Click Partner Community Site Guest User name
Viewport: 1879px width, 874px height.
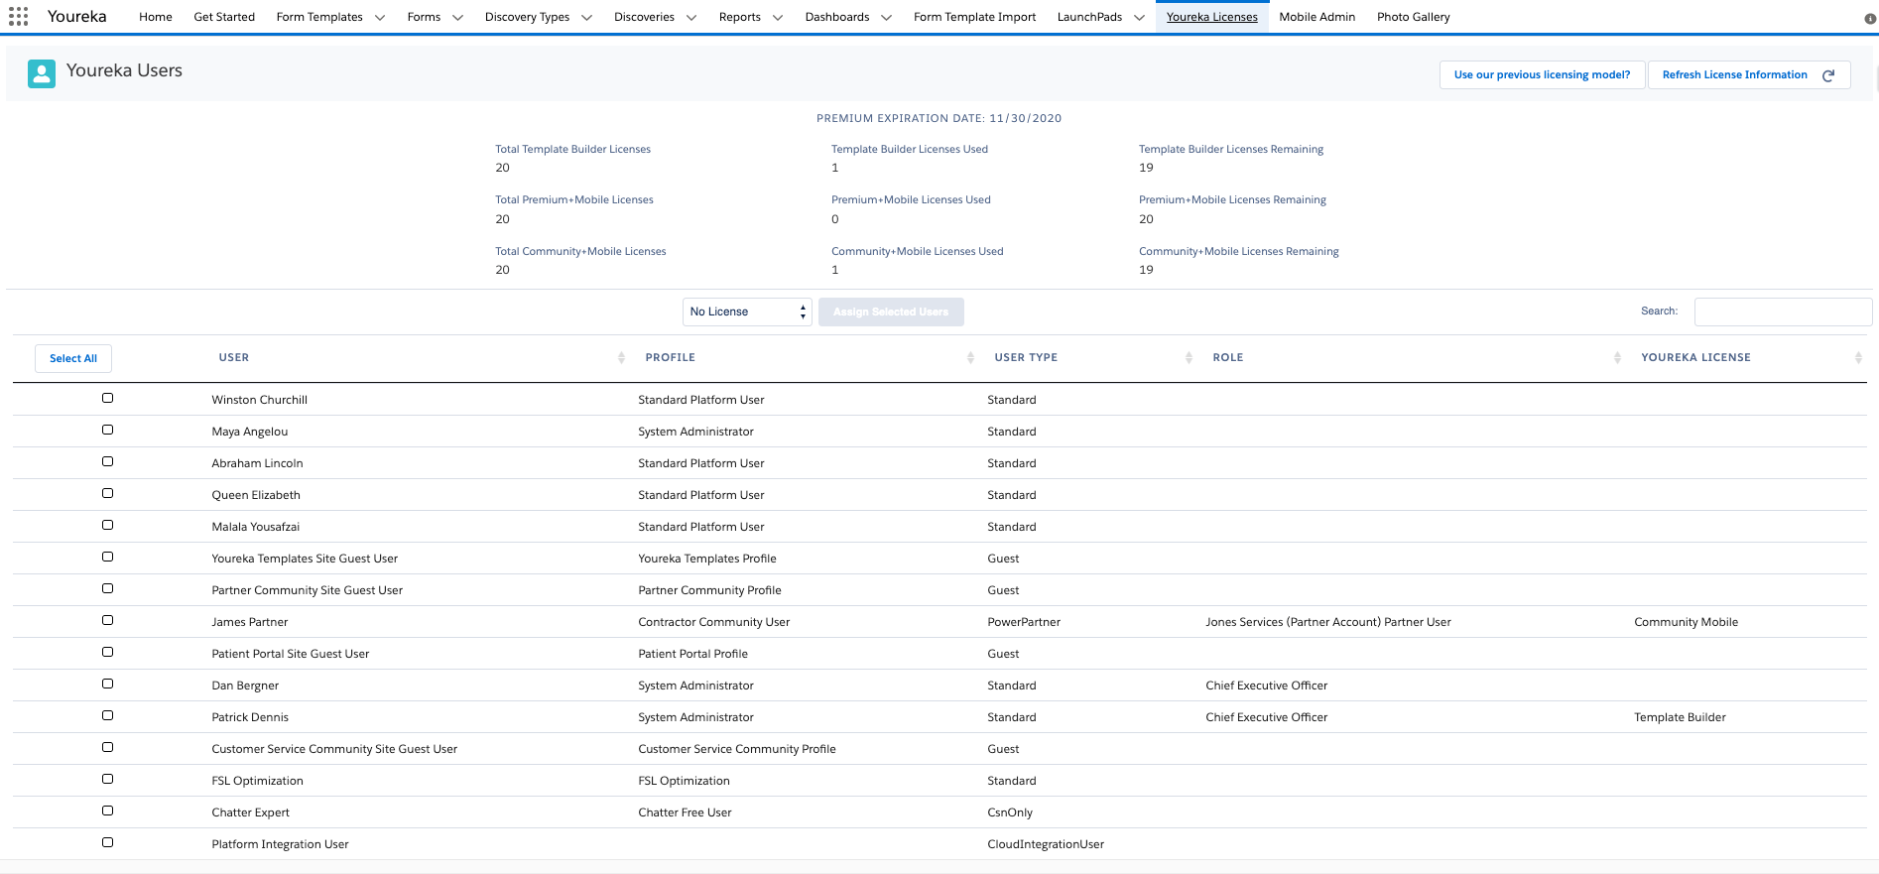(x=308, y=590)
